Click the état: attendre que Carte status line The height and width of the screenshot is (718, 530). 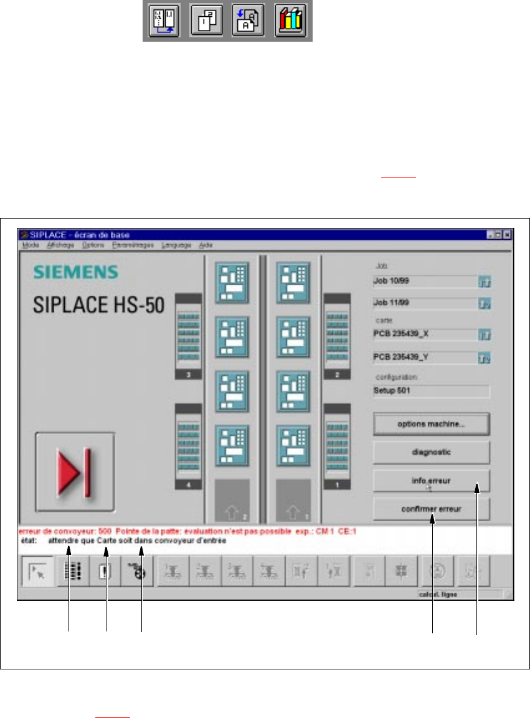click(x=124, y=541)
